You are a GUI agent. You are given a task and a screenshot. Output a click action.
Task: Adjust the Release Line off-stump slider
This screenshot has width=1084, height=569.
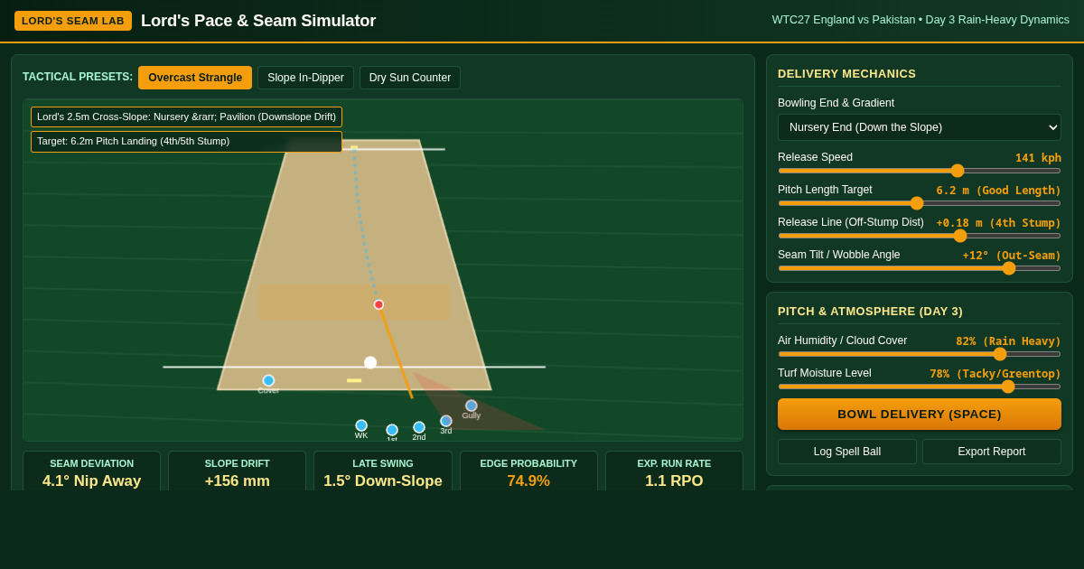click(920, 236)
